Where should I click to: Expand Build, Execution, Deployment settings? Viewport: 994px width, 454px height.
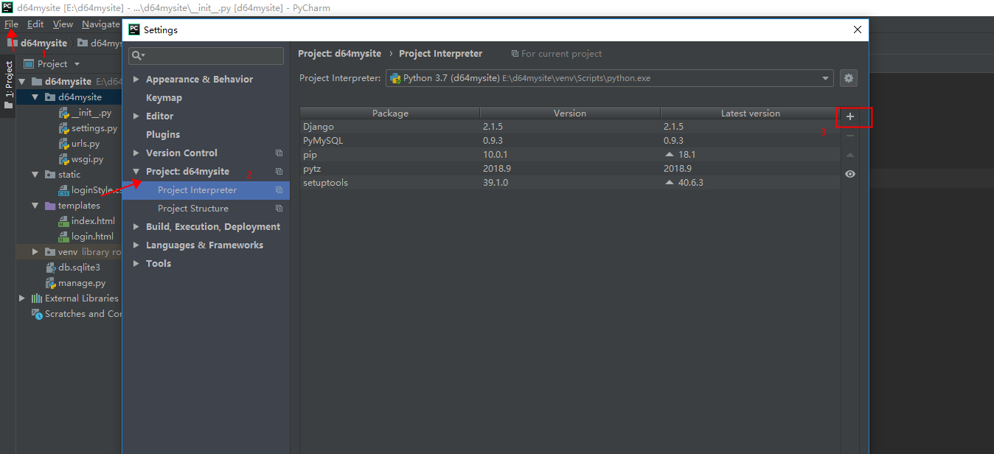pos(136,226)
